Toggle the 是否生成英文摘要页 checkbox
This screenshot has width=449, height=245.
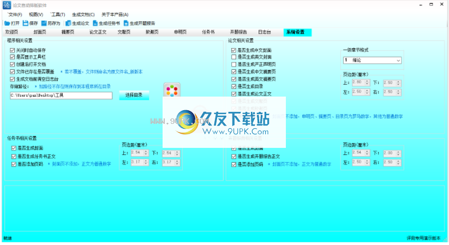(234, 79)
